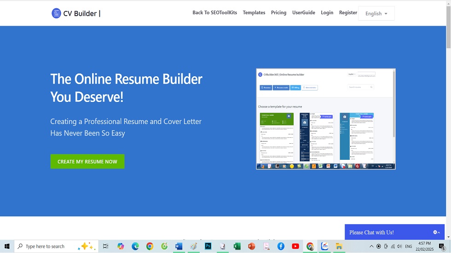The image size is (451, 253).
Task: Open PowerPoint from the taskbar
Action: 251,247
